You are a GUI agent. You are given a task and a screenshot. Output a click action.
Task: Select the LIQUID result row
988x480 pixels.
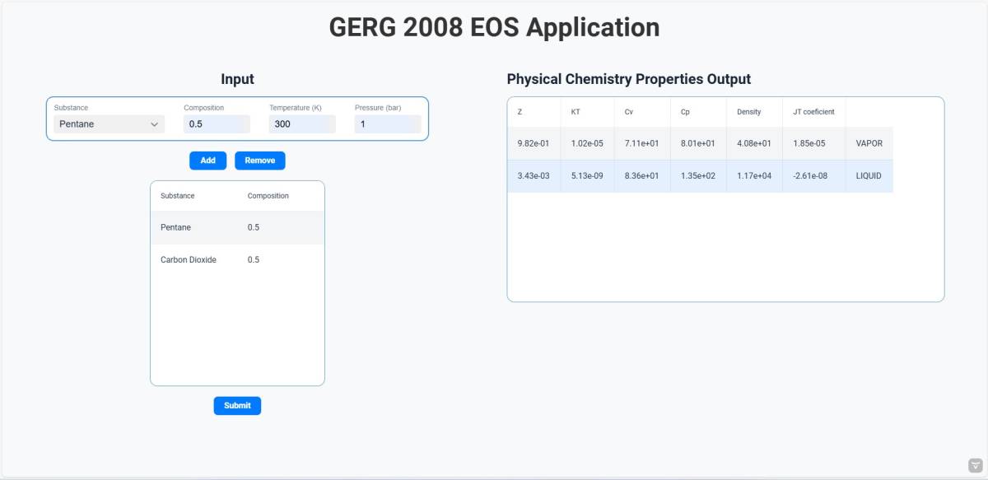[x=700, y=176]
